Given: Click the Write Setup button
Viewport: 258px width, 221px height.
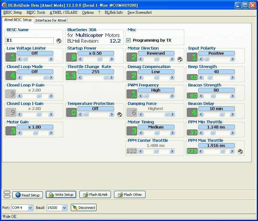Looking at the screenshot, I should coord(61,195).
